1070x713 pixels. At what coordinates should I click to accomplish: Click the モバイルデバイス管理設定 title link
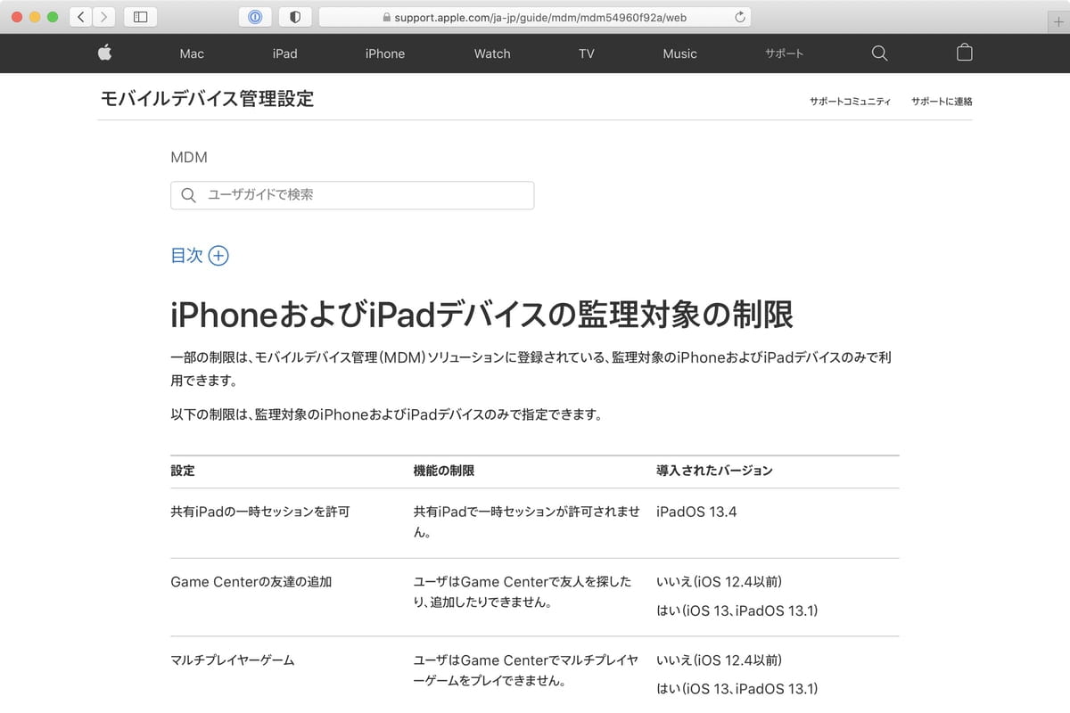[x=207, y=99]
